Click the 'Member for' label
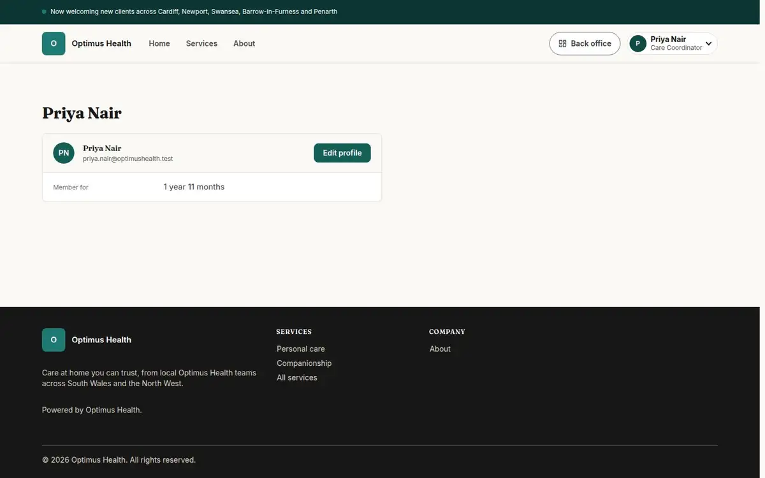 tap(71, 187)
